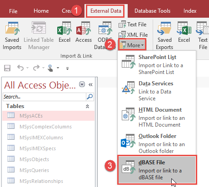This screenshot has width=209, height=187.
Task: Select MSysIMEXColumns table
Action: tap(49, 138)
